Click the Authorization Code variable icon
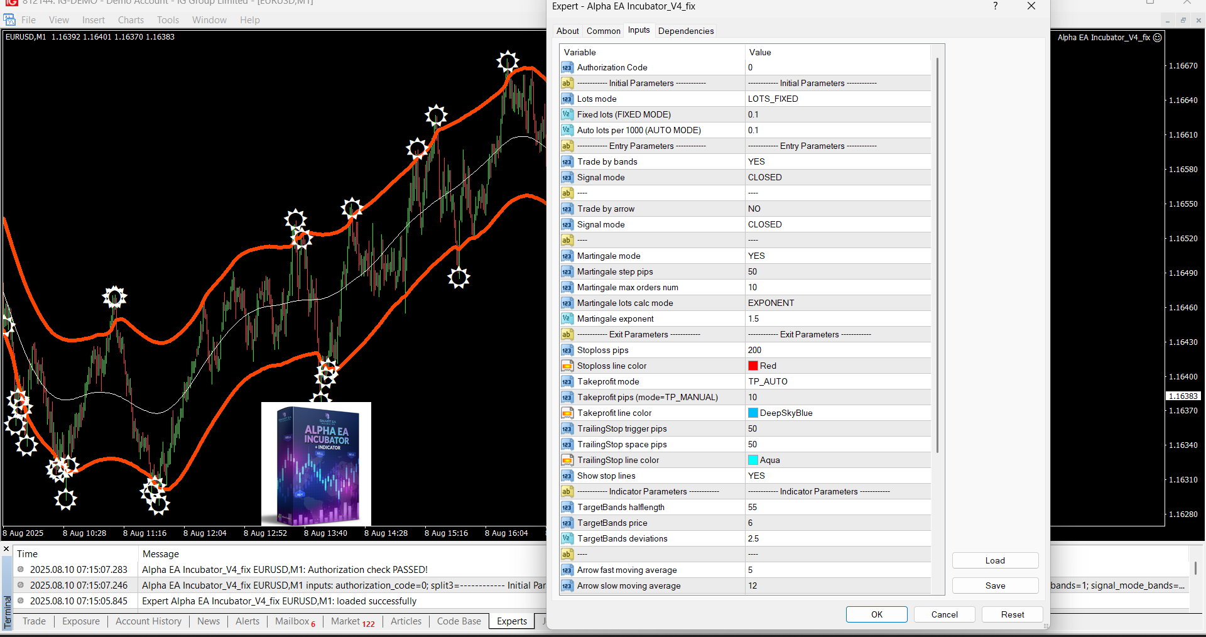This screenshot has width=1206, height=637. coord(567,68)
